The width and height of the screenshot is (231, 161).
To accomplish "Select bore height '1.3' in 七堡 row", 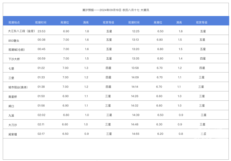I will 86,68.
